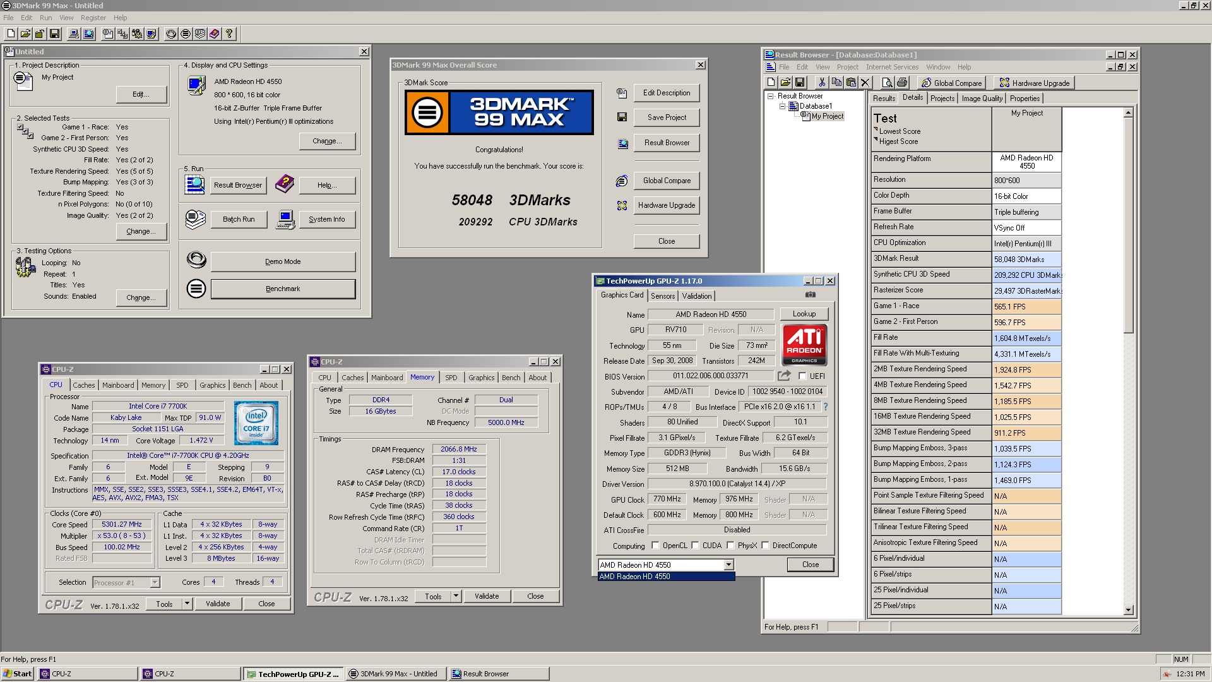1212x682 pixels.
Task: Click the GPU-Z Name field AMD Radeon HD 4550
Action: pyautogui.click(x=711, y=314)
